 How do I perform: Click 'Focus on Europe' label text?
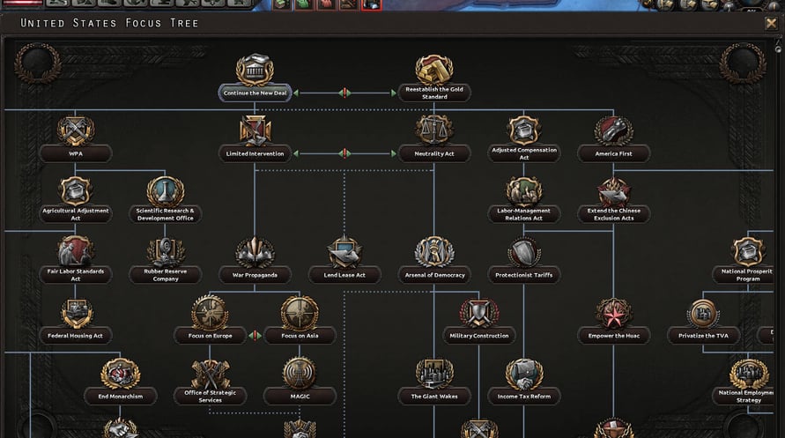pos(210,336)
